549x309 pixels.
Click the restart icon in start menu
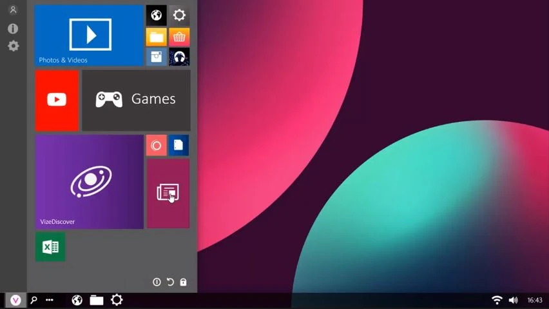click(x=170, y=282)
